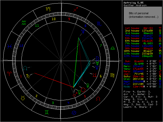Image resolution: width=163 pixels, height=122 pixels.
Task: Click the red Aries glyph on the zodiac ring
Action: (9, 74)
